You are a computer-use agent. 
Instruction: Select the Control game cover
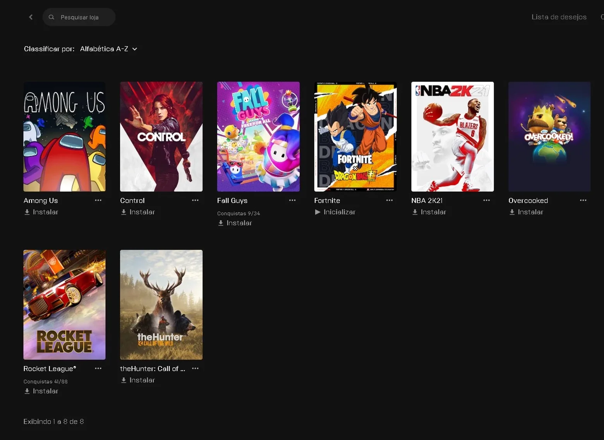[x=161, y=137]
